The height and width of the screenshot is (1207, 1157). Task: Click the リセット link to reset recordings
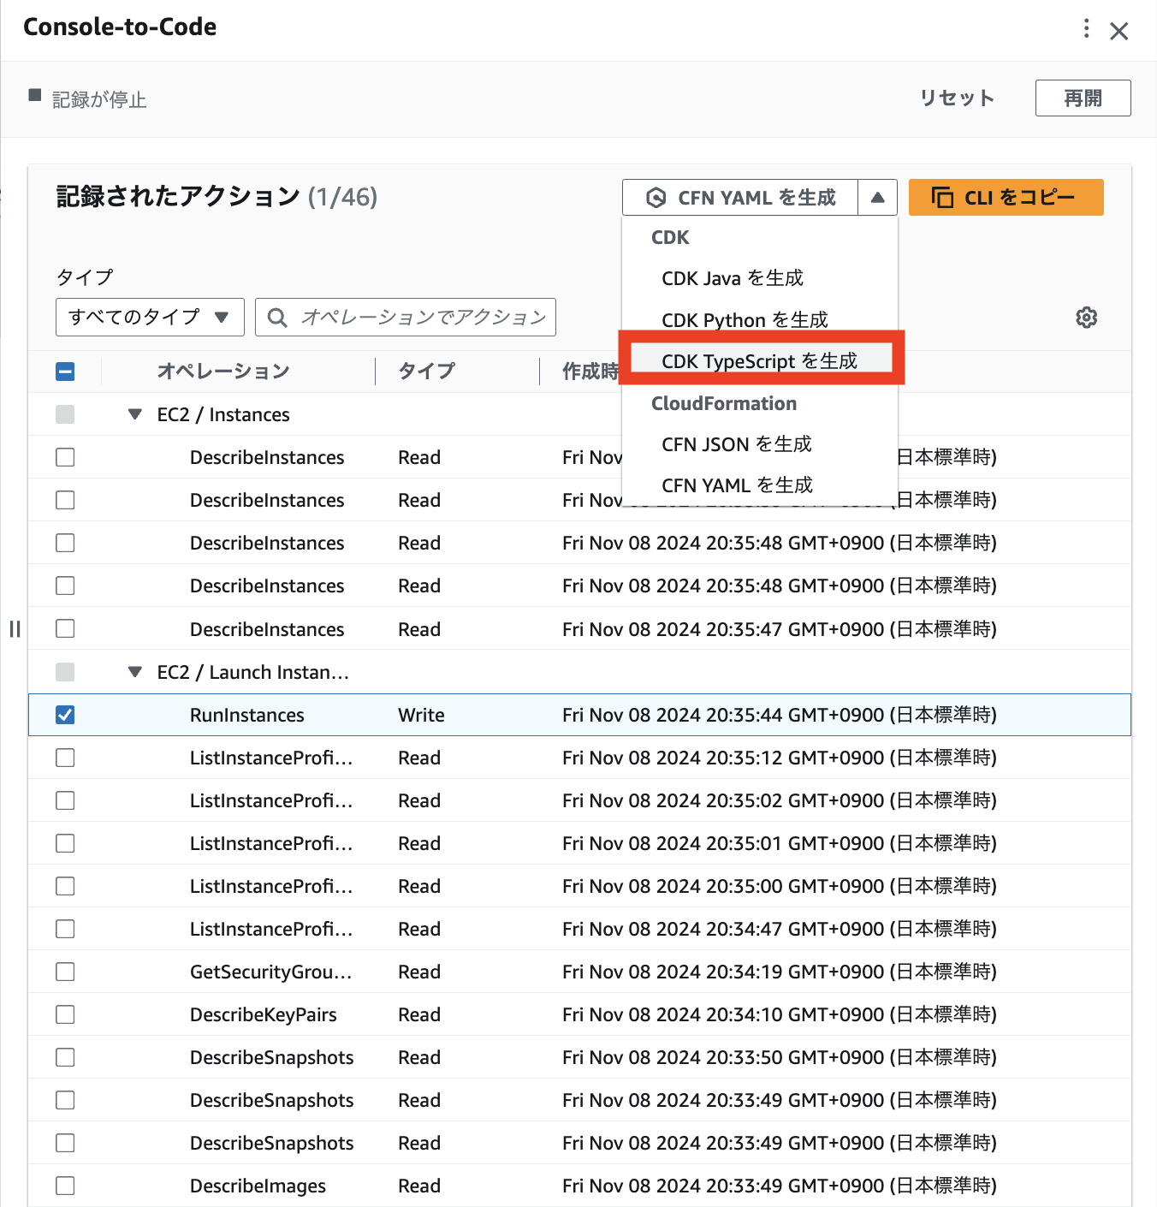pyautogui.click(x=956, y=98)
